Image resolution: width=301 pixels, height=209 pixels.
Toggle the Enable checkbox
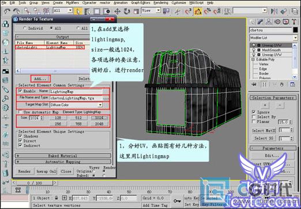pyautogui.click(x=20, y=91)
